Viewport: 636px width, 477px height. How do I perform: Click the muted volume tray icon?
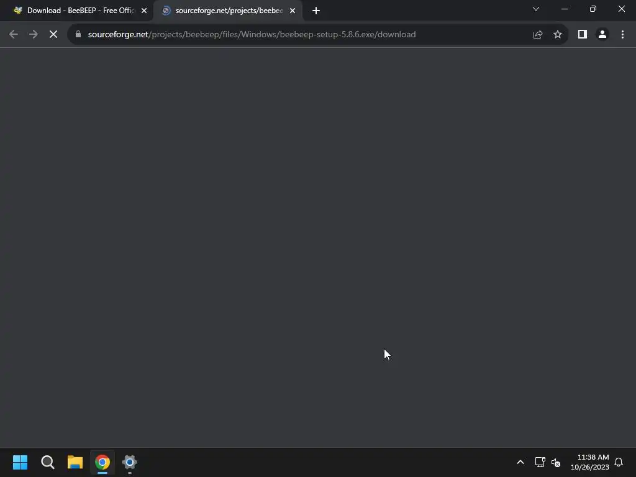click(556, 462)
